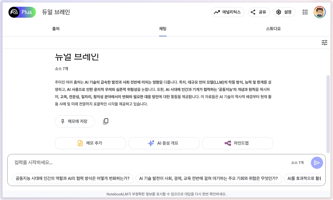Viewport: 333px width, 200px height.
Task: Click the 소스 7개 label in input box
Action: [x=298, y=163]
